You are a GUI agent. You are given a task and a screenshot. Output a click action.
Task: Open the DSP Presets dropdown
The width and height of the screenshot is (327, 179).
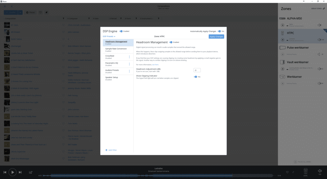pyautogui.click(x=109, y=36)
